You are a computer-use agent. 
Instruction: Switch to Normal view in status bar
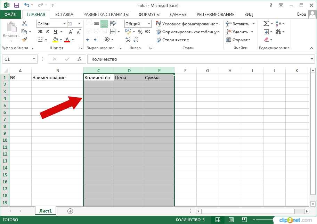pyautogui.click(x=218, y=220)
